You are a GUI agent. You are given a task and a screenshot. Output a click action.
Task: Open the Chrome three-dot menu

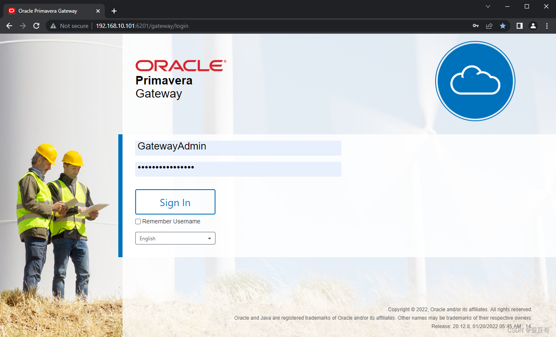547,26
